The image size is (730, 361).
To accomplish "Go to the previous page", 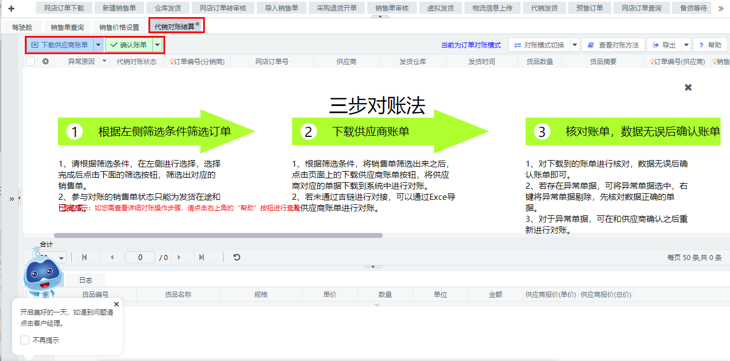I will pyautogui.click(x=113, y=257).
